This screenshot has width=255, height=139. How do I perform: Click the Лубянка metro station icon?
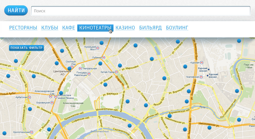[104, 58]
